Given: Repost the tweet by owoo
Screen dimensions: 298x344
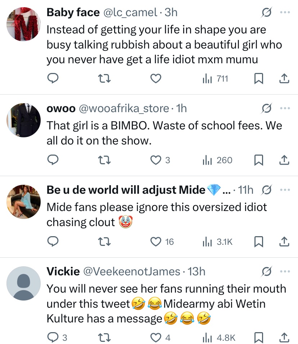Looking at the screenshot, I should [104, 160].
